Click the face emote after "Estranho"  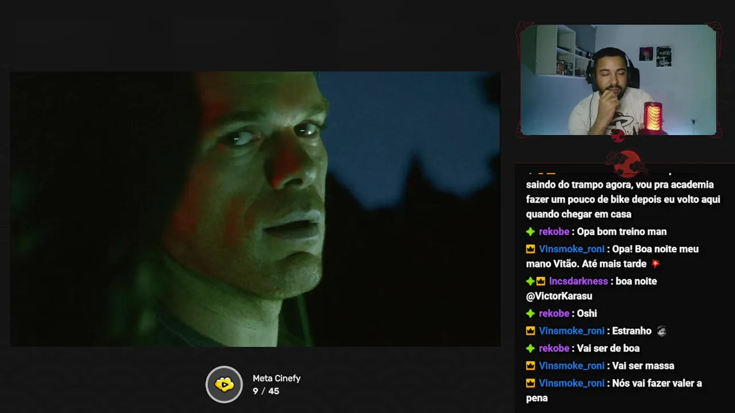[661, 331]
